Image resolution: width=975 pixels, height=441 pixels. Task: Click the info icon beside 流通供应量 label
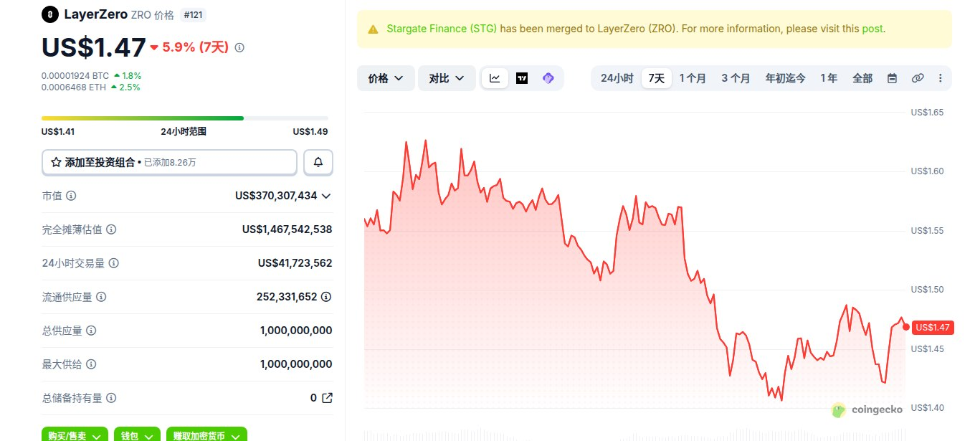[x=101, y=297]
